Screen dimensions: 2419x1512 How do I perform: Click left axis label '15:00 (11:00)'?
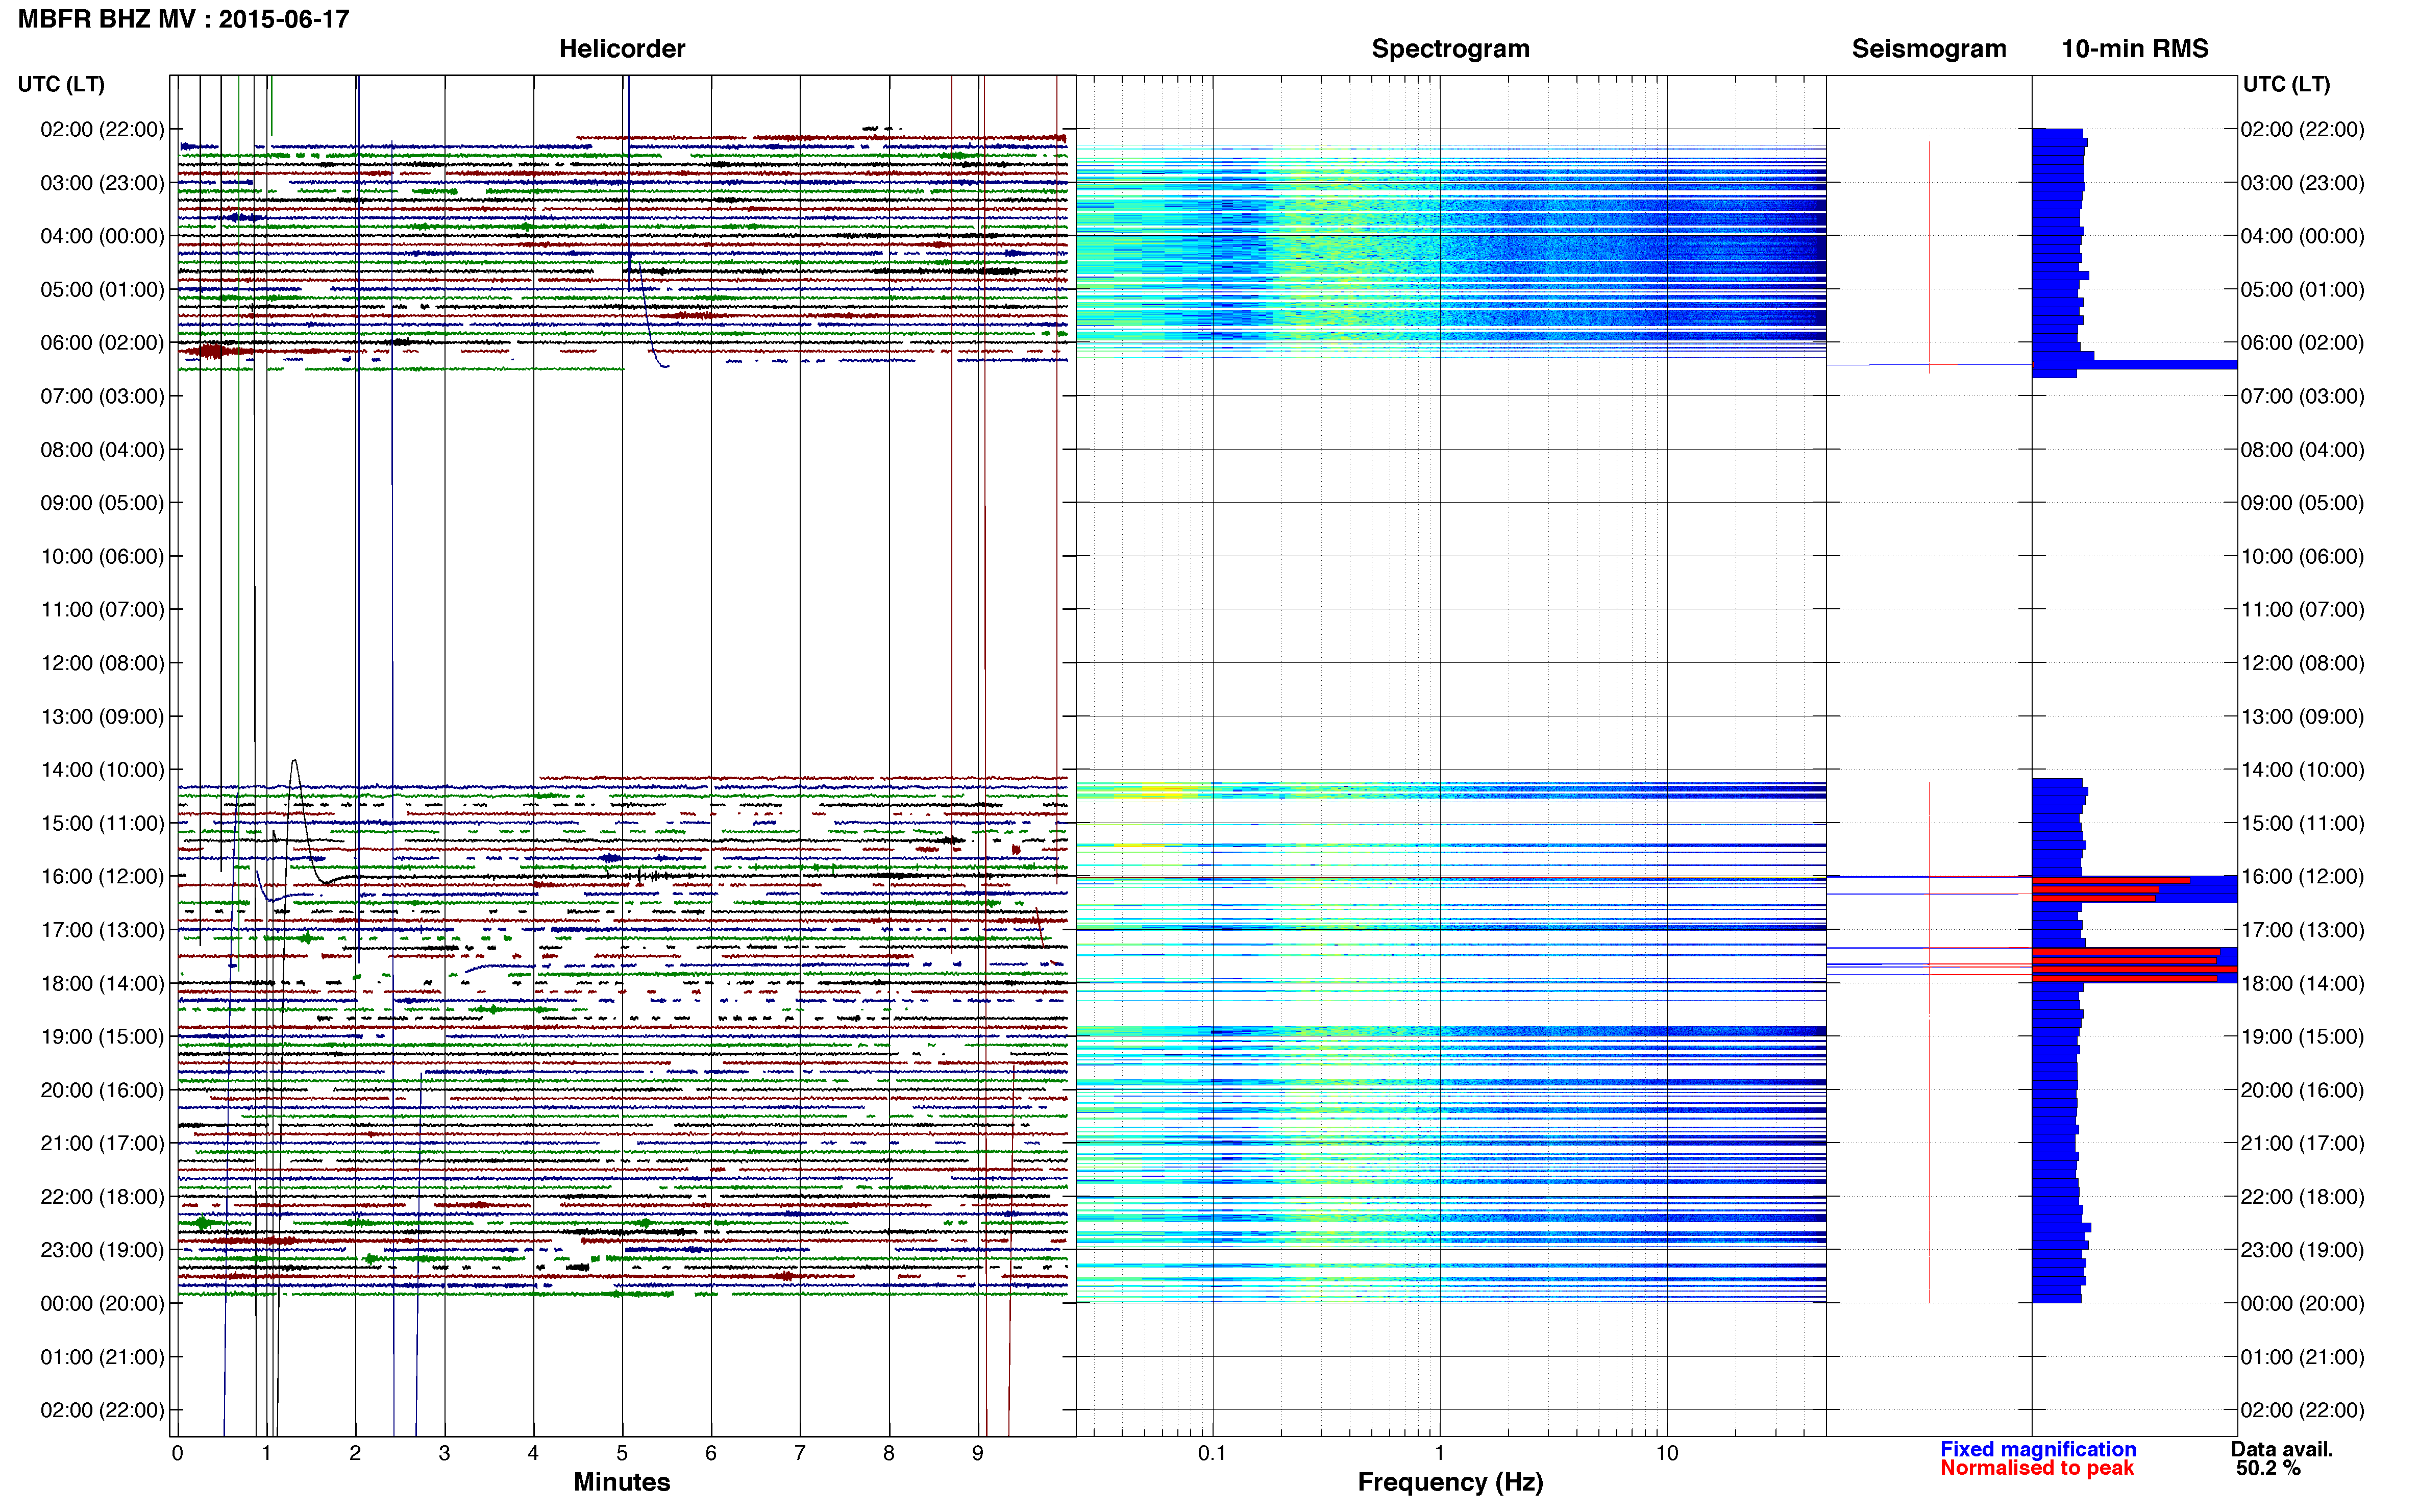[x=102, y=823]
